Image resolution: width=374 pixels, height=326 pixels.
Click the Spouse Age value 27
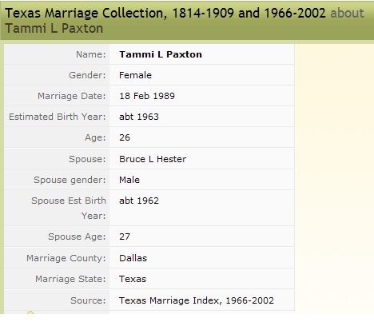[125, 237]
